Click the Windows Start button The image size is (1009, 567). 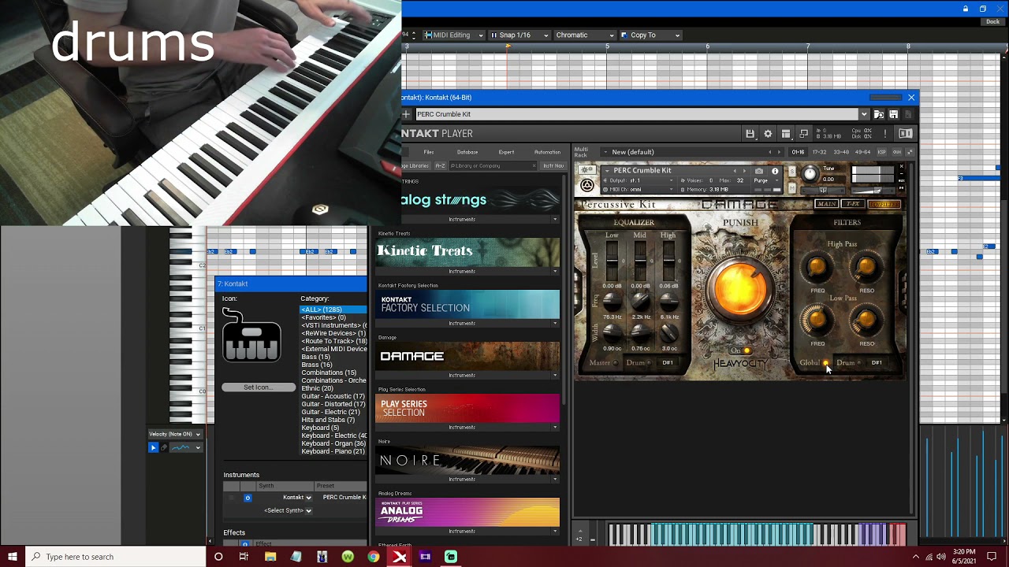[x=13, y=557]
